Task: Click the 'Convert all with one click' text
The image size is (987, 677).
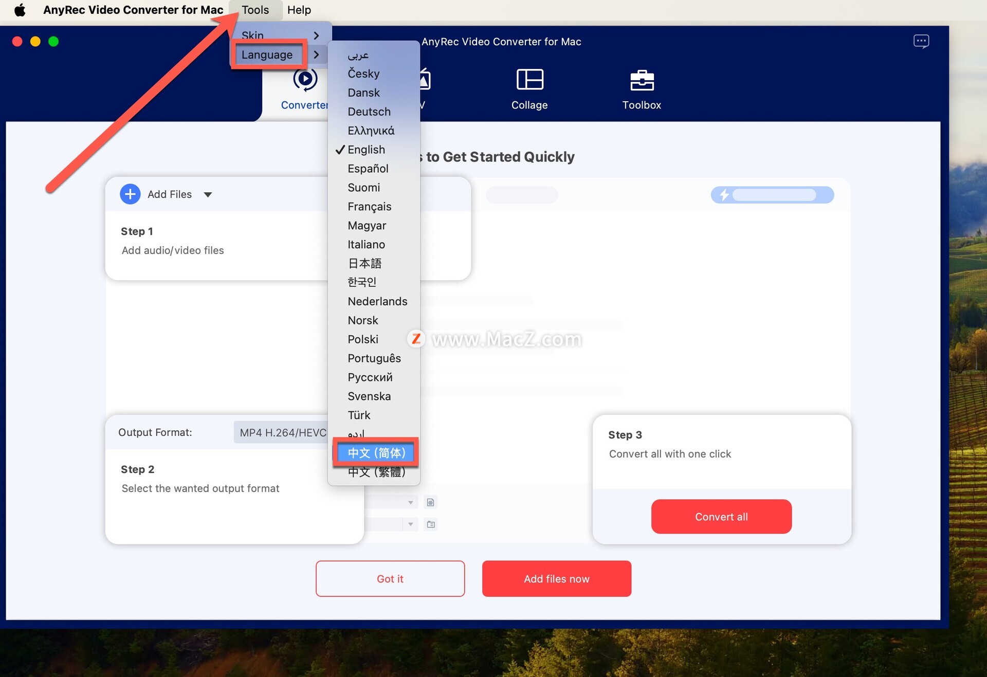Action: coord(670,454)
